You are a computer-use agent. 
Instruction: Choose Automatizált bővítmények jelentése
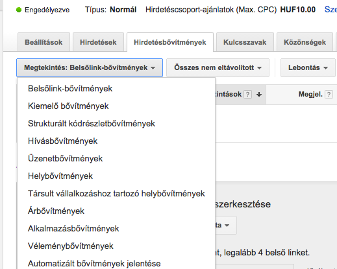(94, 264)
